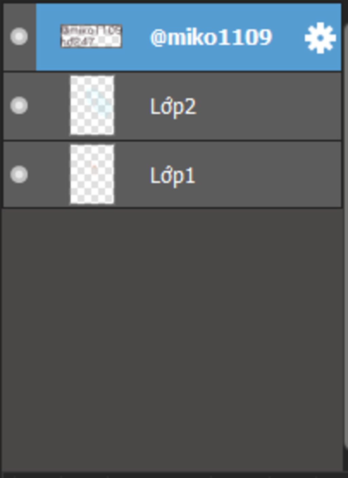Click blank space right of Lớp1 name
The height and width of the screenshot is (478, 348).
[268, 175]
